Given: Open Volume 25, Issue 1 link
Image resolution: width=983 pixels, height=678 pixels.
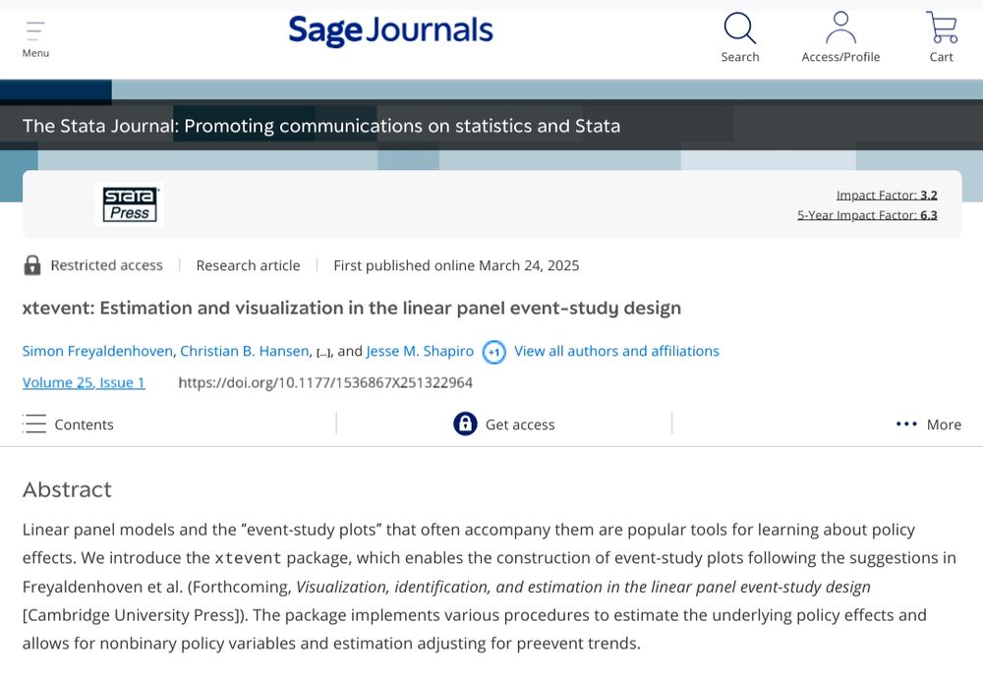Looking at the screenshot, I should click(x=84, y=382).
